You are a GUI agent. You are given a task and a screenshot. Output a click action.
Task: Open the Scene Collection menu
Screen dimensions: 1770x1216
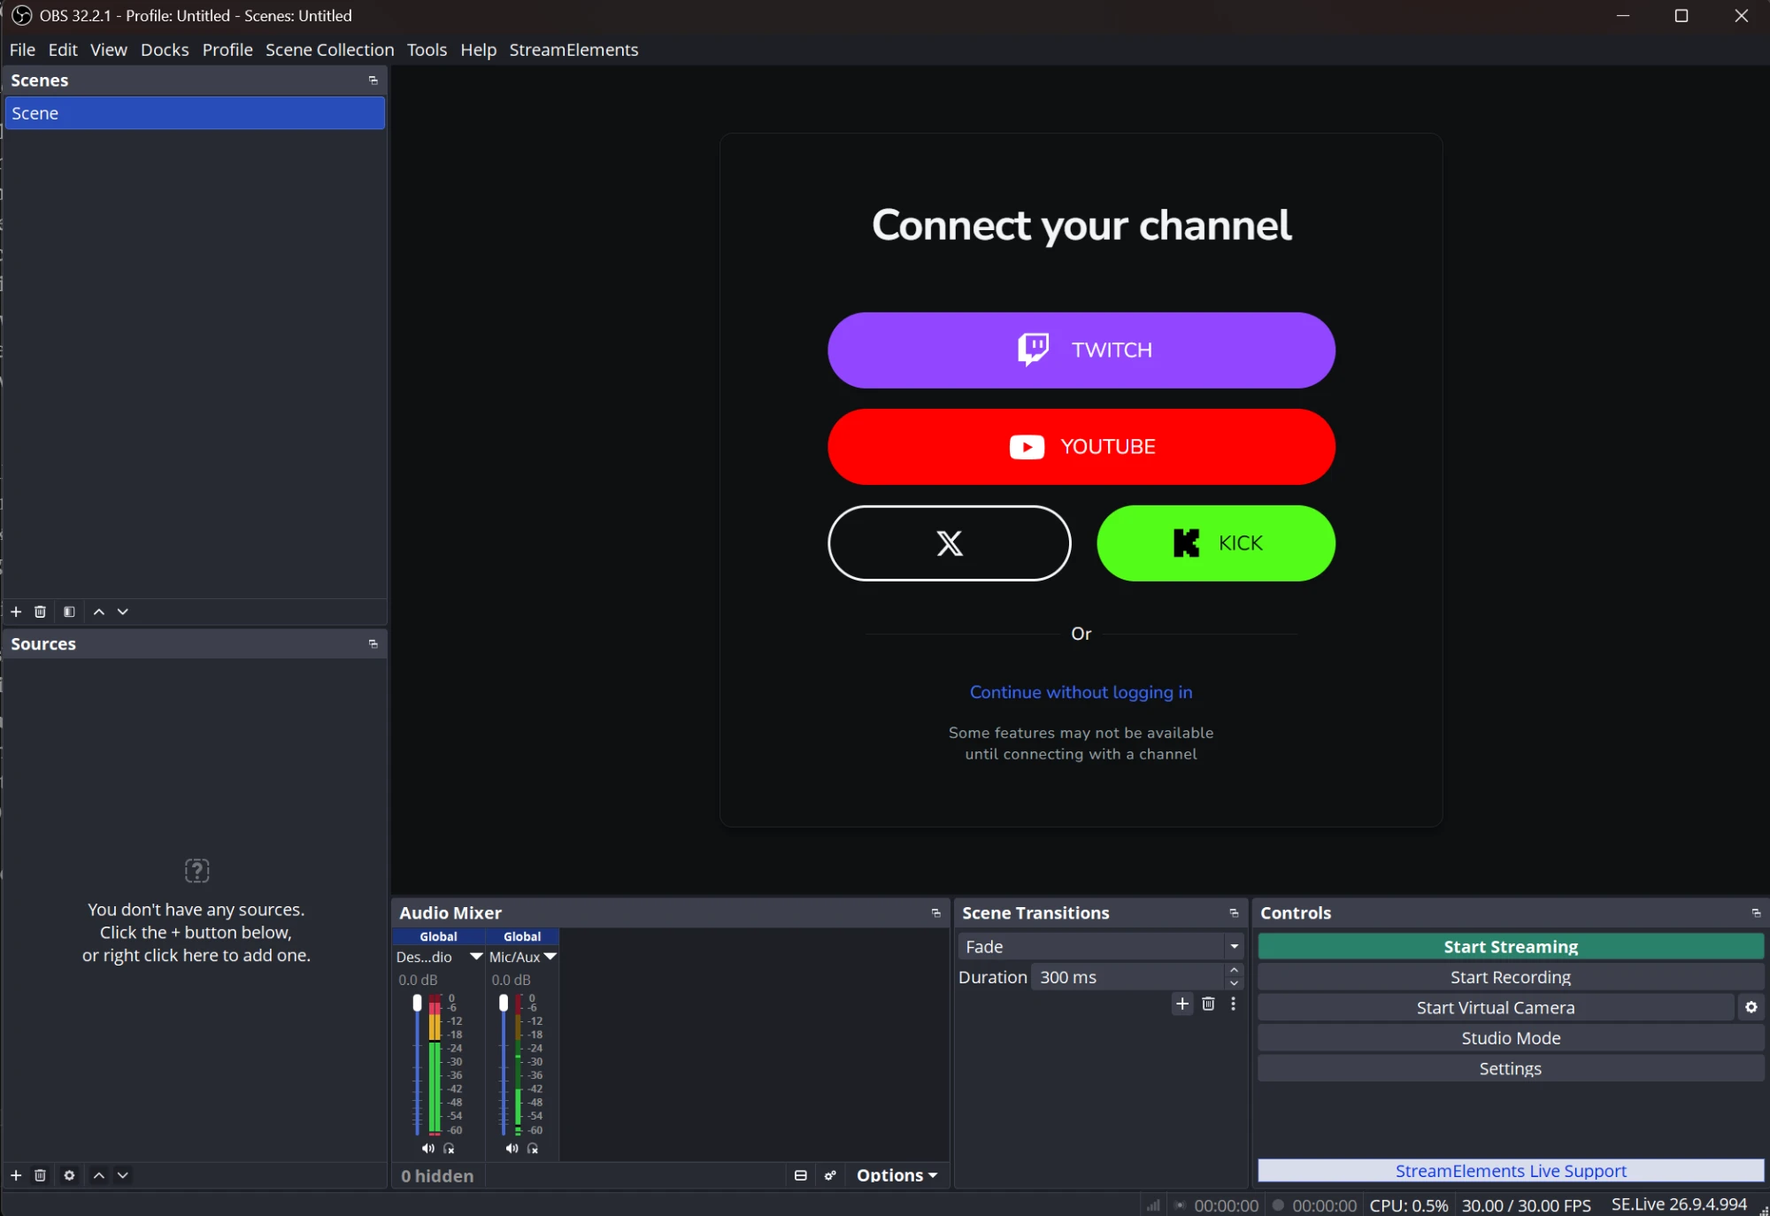tap(329, 50)
